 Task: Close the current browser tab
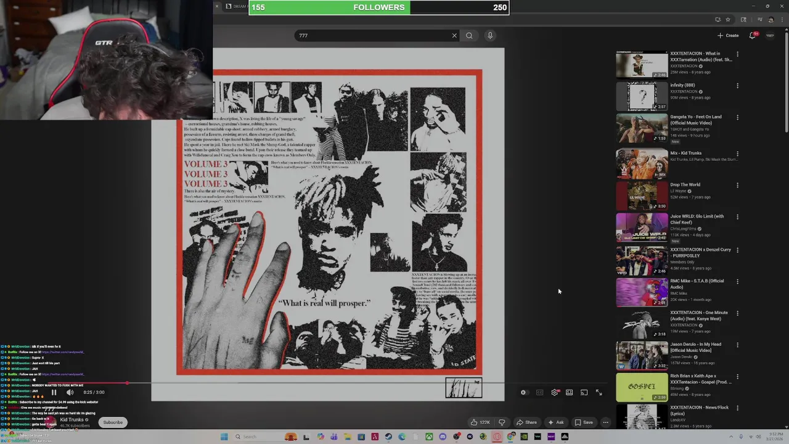(216, 6)
